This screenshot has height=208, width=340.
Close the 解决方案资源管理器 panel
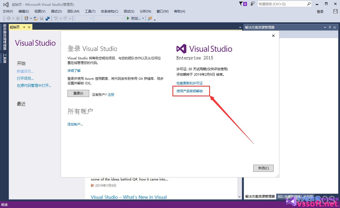tap(335, 27)
